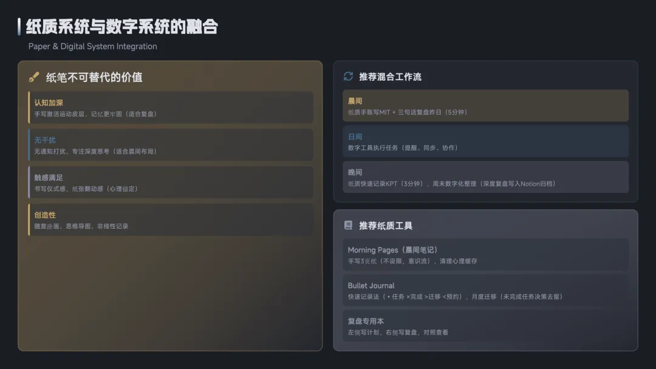The width and height of the screenshot is (656, 369).
Task: Choose the 复盘专用本 entry
Action: tap(485, 326)
